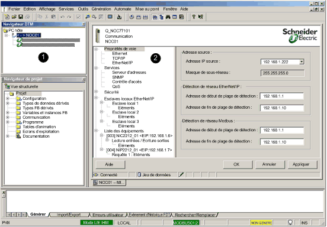Image resolution: width=327 pixels, height=227 pixels.
Task: Select [003] NIC2212_01 device entry
Action: coord(139,135)
